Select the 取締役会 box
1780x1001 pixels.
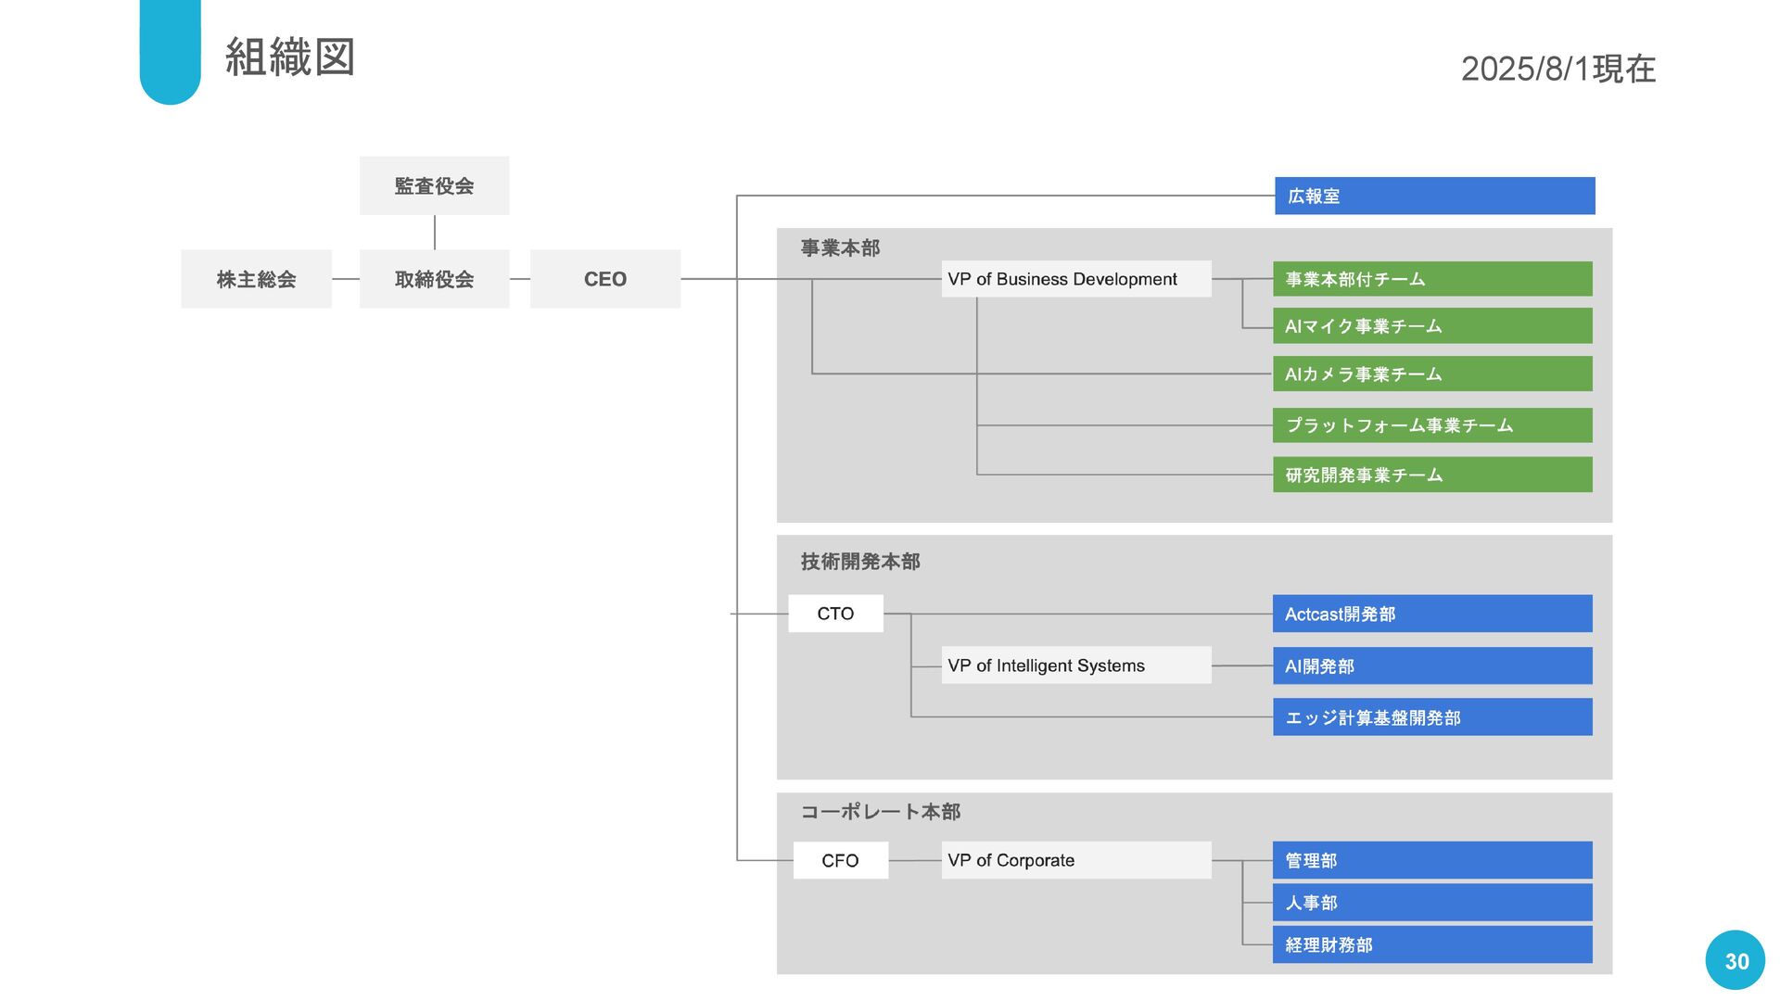434,279
